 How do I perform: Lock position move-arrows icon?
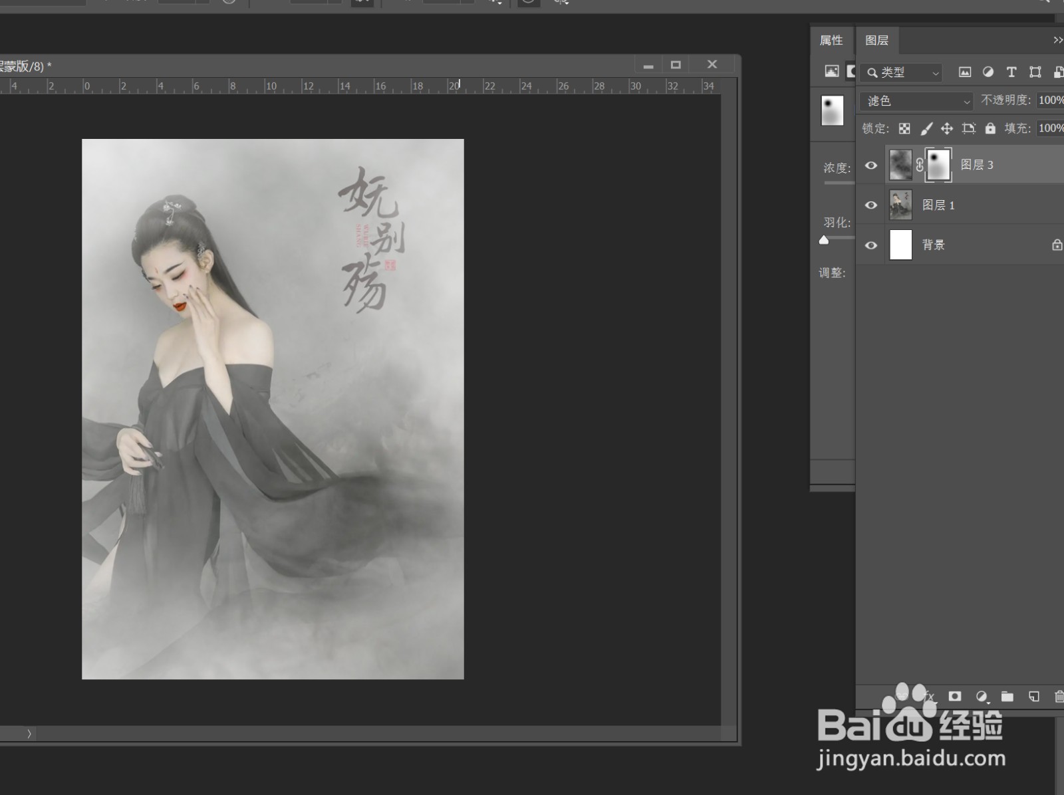click(x=947, y=128)
